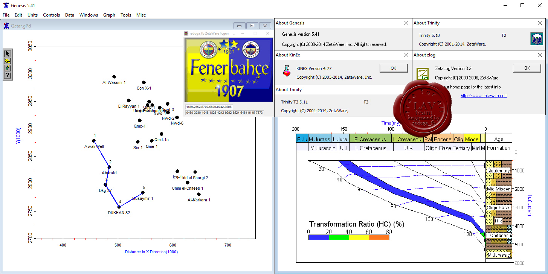Select the pencil draw tool in the map toolbar

pos(7,68)
